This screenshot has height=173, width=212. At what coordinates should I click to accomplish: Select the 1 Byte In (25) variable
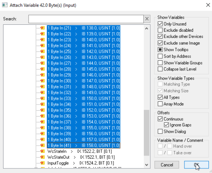point(84,51)
